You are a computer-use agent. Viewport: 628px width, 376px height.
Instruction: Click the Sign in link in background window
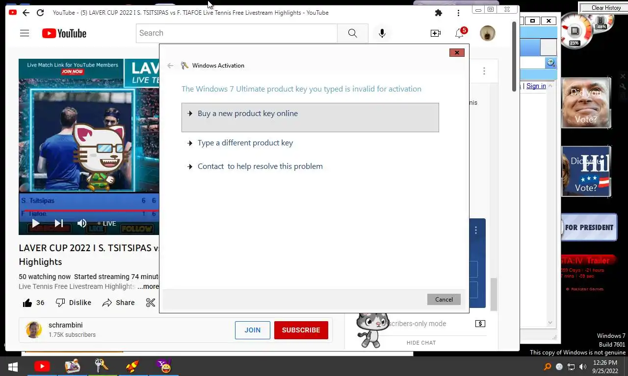(x=536, y=86)
